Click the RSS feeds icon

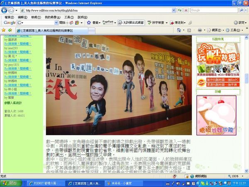(189, 30)
